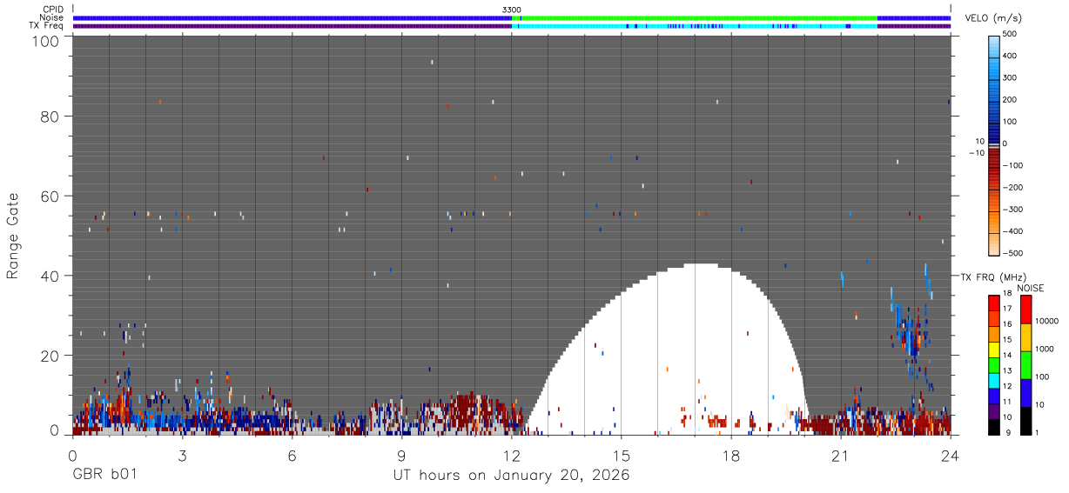The width and height of the screenshot is (1069, 493).
Task: Pick the purple segment of TX FRQ legend
Action: [994, 410]
